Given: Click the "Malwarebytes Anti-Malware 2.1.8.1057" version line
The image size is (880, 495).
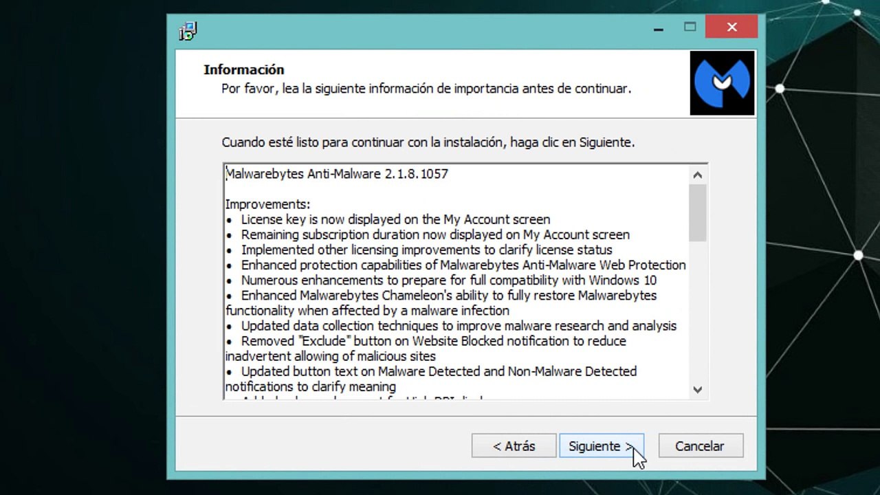Looking at the screenshot, I should coord(337,174).
